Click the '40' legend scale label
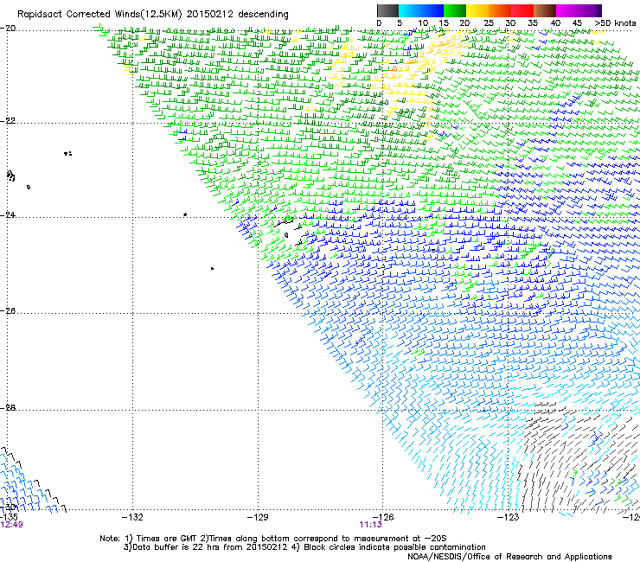Viewport: 640px width, 562px height. click(555, 23)
